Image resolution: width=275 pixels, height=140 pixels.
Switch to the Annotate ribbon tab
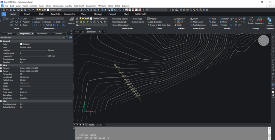(x=55, y=14)
